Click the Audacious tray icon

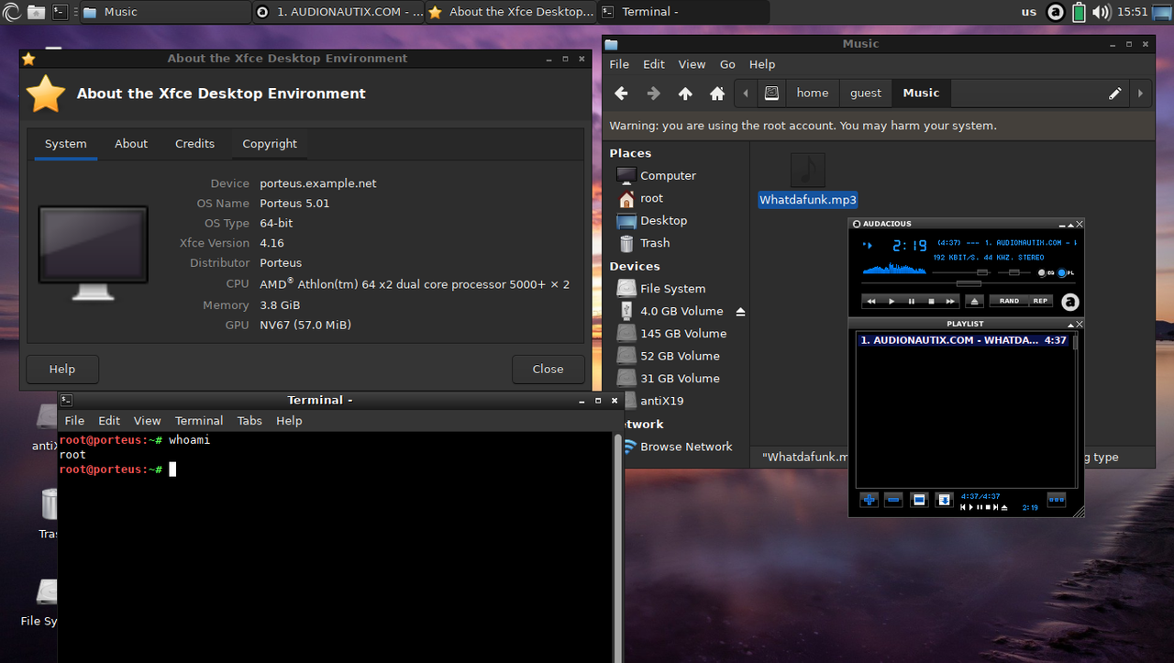click(1055, 12)
